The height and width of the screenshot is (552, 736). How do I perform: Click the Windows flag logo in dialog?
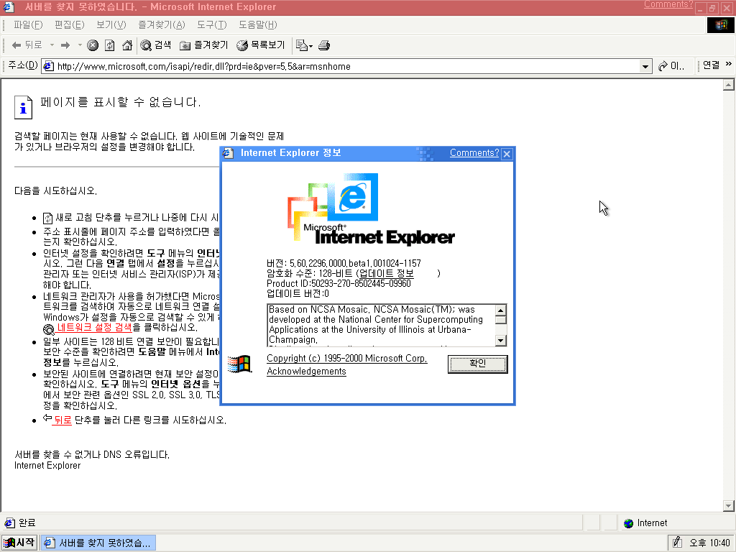240,364
